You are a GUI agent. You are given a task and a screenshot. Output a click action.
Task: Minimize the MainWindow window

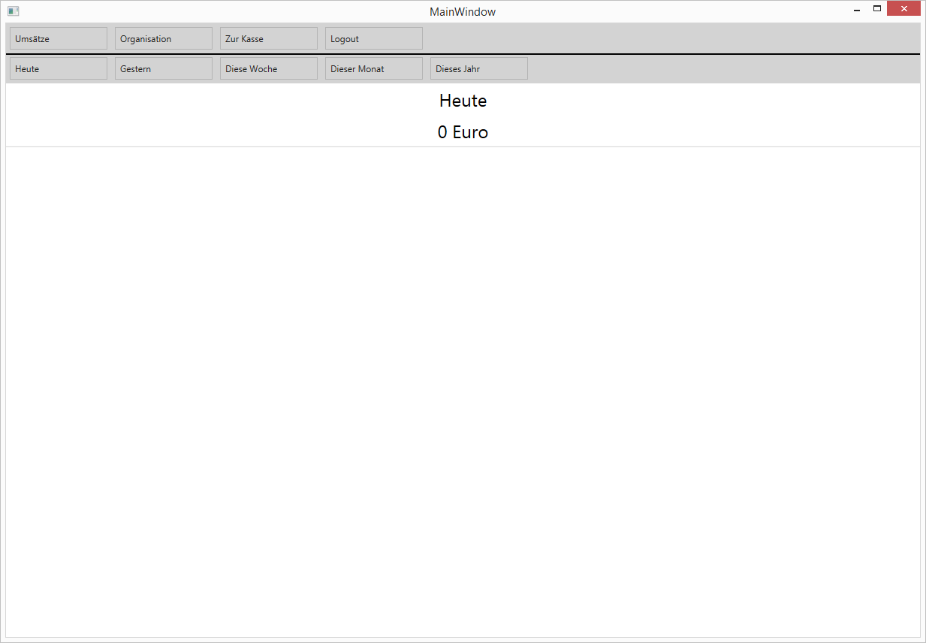click(x=857, y=10)
